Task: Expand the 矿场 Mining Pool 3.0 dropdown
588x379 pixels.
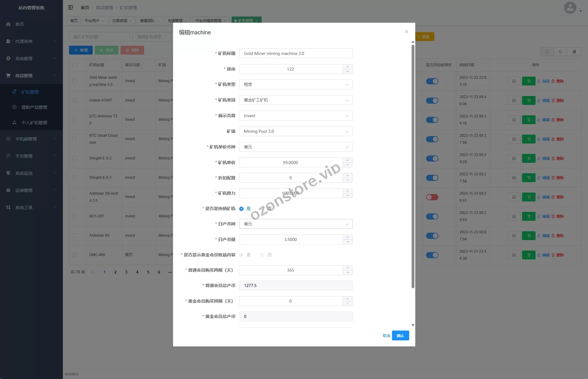Action: (x=296, y=132)
